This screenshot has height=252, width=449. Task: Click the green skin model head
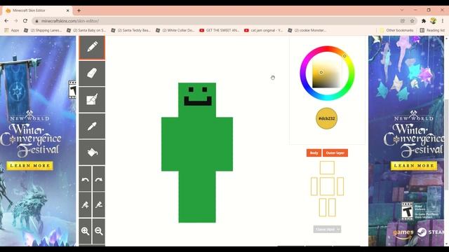(197, 99)
